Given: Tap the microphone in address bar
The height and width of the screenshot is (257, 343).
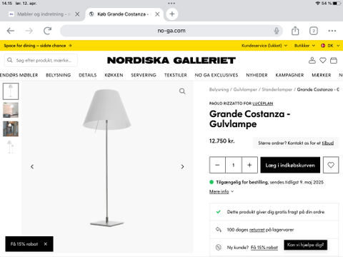Looking at the screenshot, I should point(277,31).
